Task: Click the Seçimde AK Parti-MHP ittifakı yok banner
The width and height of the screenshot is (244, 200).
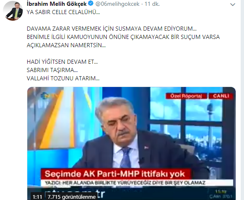Action: coord(115,174)
